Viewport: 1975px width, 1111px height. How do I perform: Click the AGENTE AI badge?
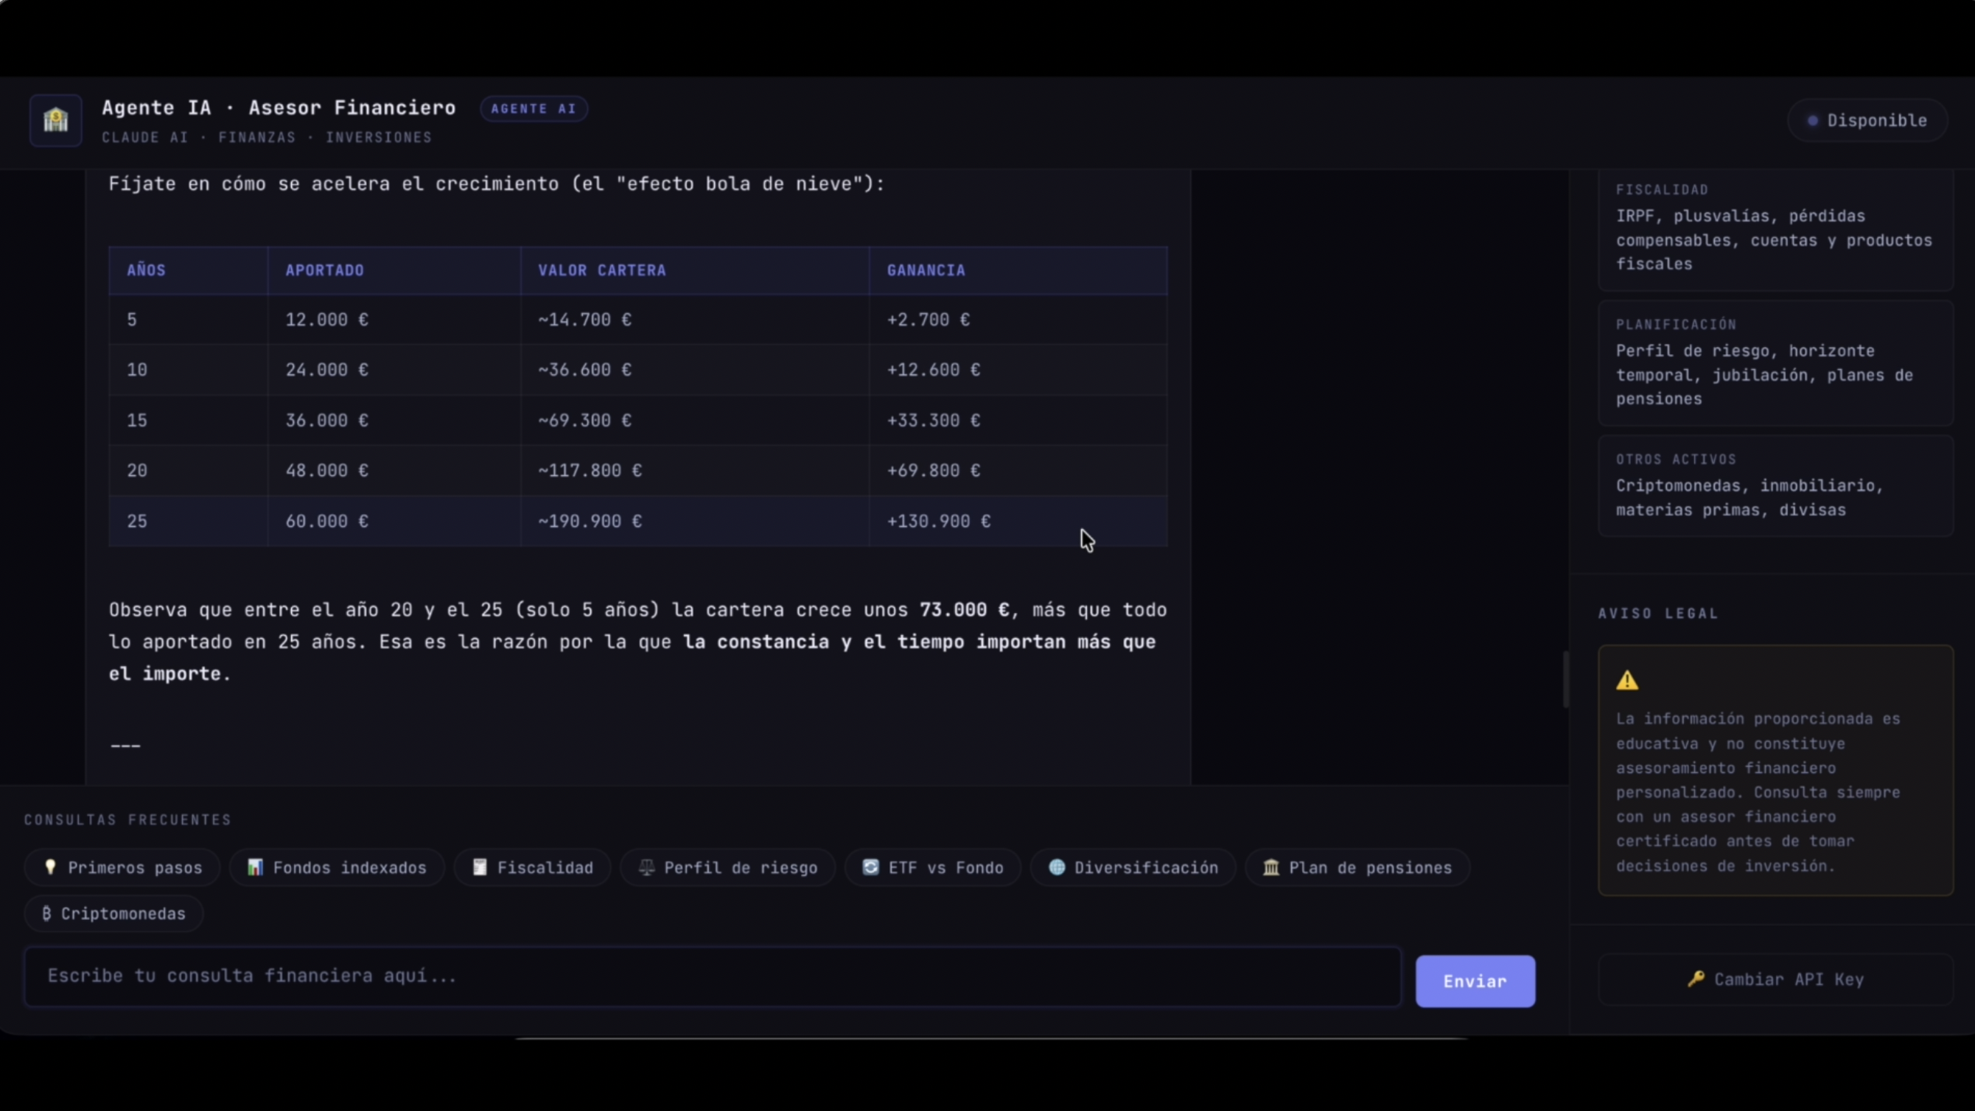[534, 109]
